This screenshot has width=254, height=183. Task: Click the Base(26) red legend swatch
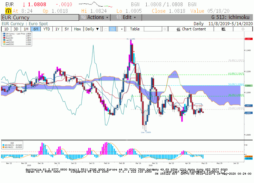click(4, 38)
